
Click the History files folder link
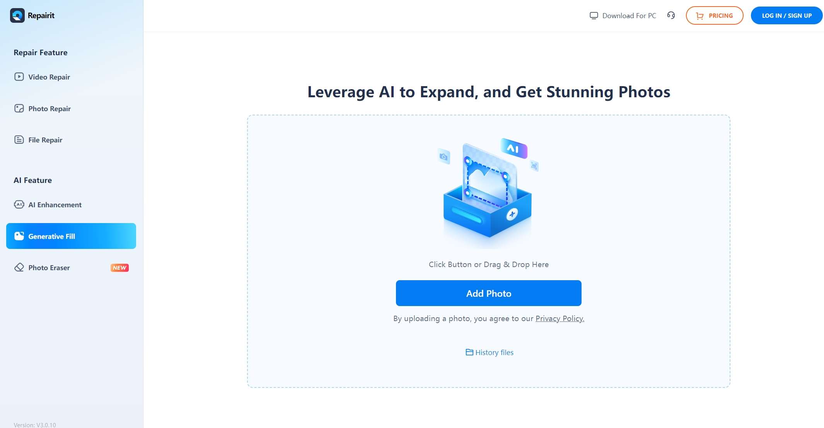(x=488, y=352)
